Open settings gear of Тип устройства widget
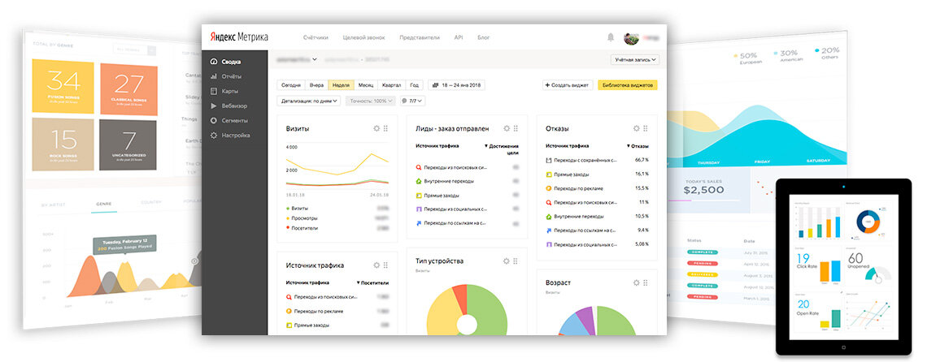 click(506, 261)
